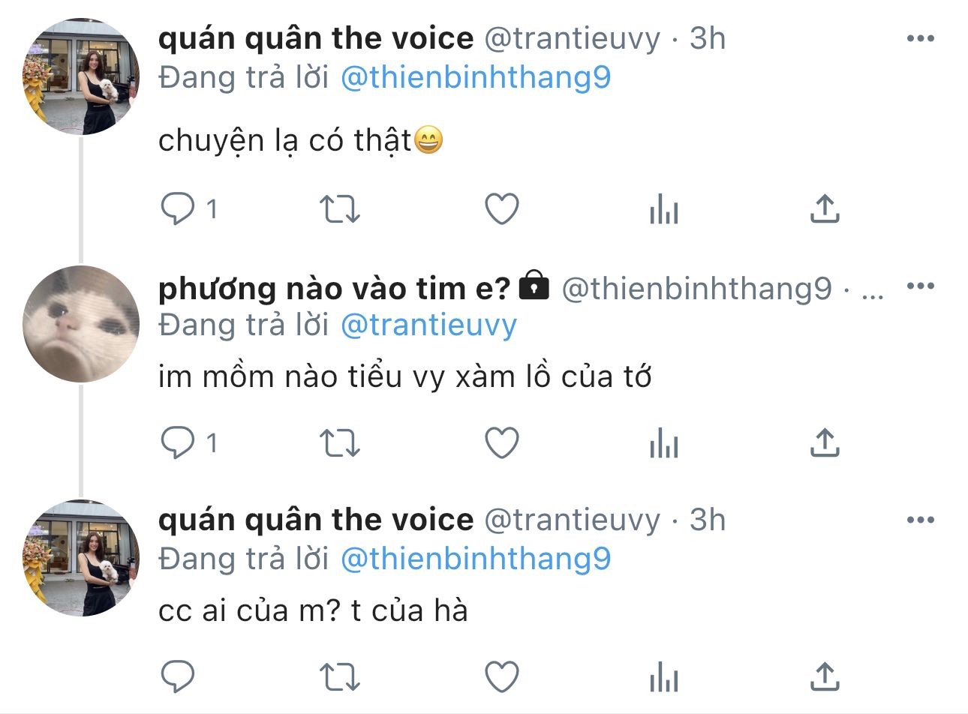Open "phương nào vào tim e?" profile name
This screenshot has width=968, height=714.
(x=334, y=288)
